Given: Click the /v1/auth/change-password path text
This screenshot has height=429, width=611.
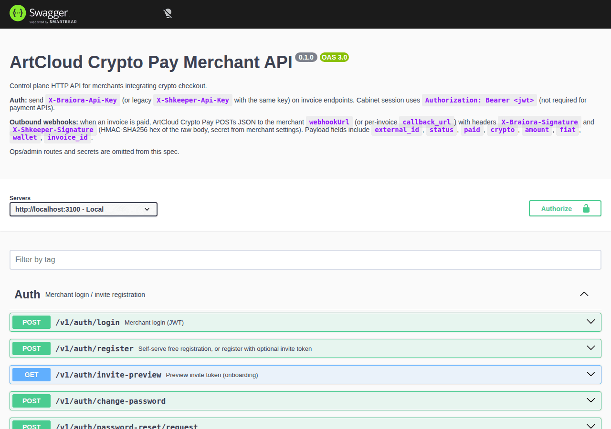Looking at the screenshot, I should [111, 401].
